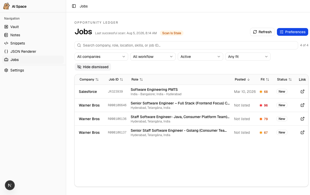Click the 4 of 4 results counter

(x=304, y=45)
